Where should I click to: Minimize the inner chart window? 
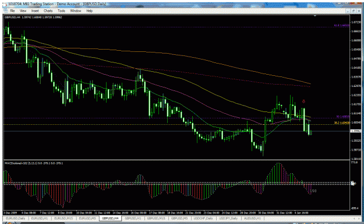point(348,10)
